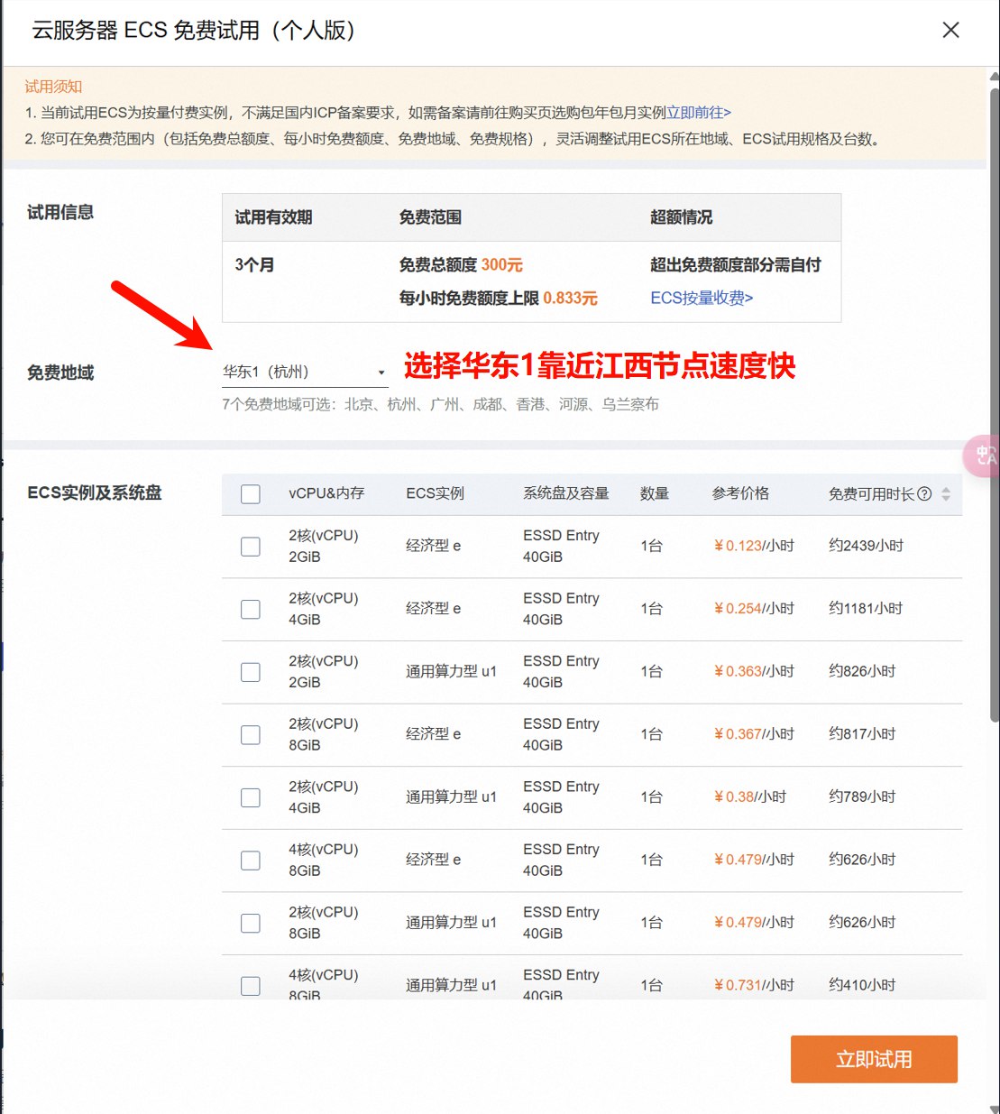This screenshot has width=1000, height=1114.
Task: Select the 2核 2GiB 经济型 e instance checkbox
Action: [251, 547]
